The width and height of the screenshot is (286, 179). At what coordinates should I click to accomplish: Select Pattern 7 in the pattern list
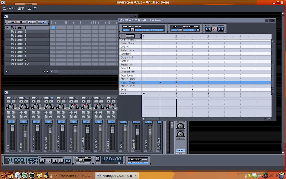pos(27,52)
